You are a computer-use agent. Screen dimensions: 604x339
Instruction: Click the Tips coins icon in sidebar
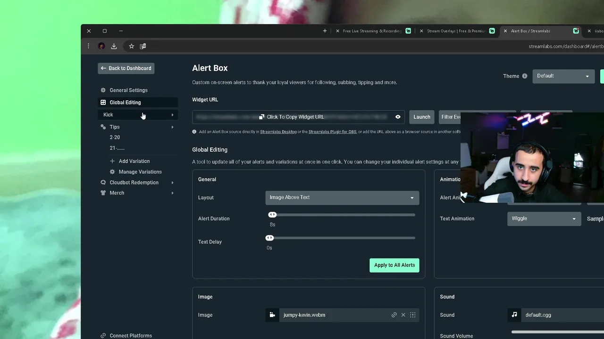103,127
